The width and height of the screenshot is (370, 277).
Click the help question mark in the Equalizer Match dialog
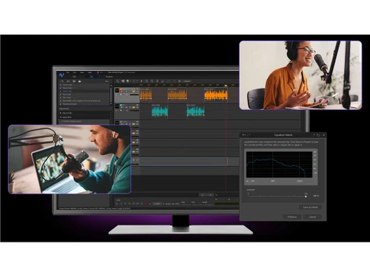314,135
